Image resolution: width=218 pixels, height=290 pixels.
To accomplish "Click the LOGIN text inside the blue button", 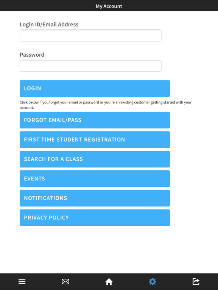I will point(33,88).
